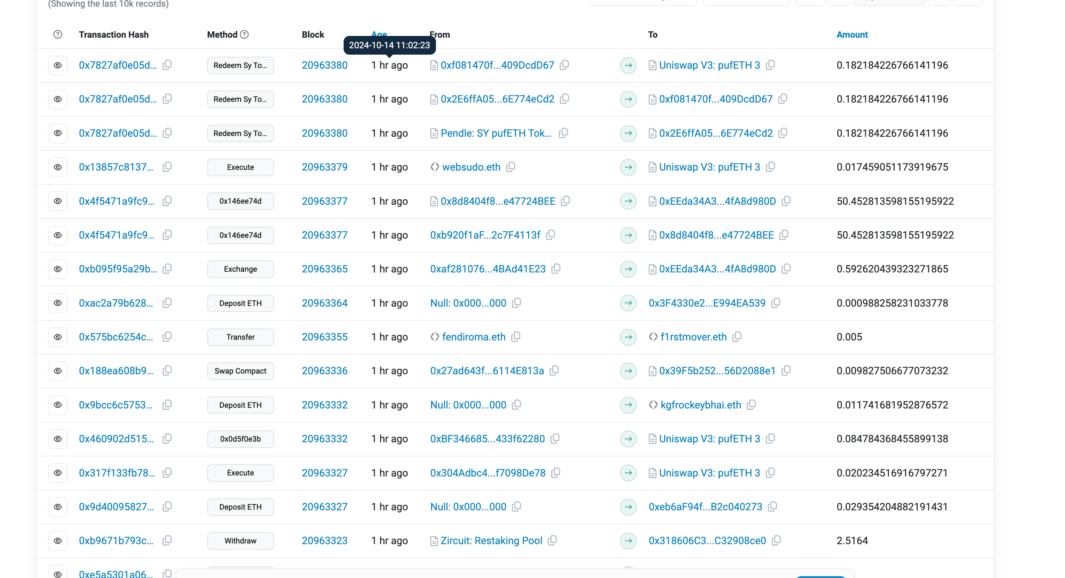Select the Deposit ETH method for block 20963364
This screenshot has height=578, width=1065.
240,303
